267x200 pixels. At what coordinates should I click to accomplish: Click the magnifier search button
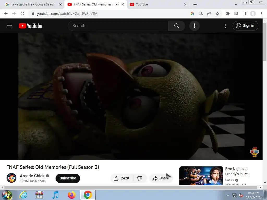pos(177,26)
